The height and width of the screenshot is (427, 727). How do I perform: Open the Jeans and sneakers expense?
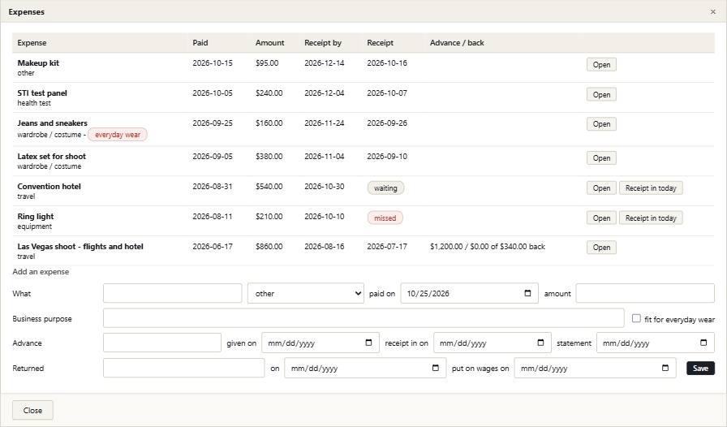click(601, 124)
